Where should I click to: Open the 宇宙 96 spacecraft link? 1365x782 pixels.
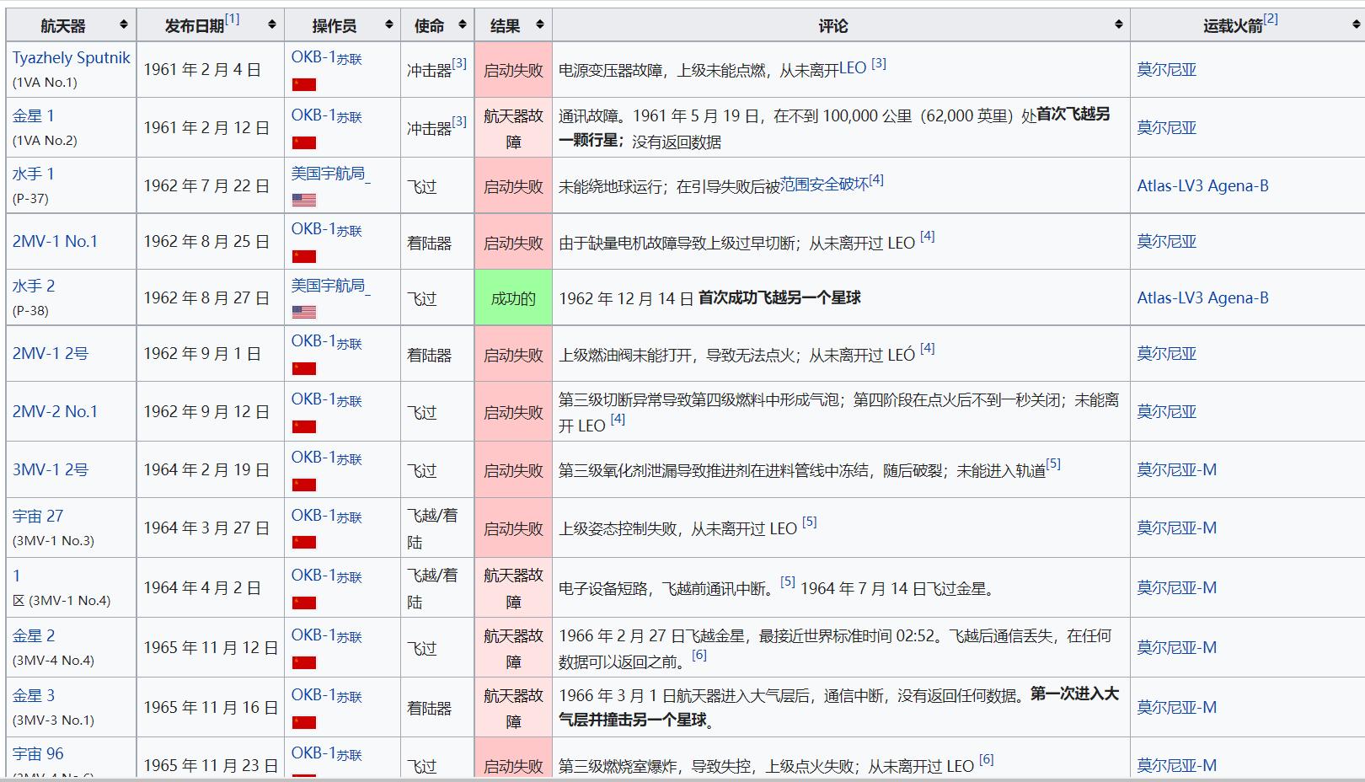37,753
